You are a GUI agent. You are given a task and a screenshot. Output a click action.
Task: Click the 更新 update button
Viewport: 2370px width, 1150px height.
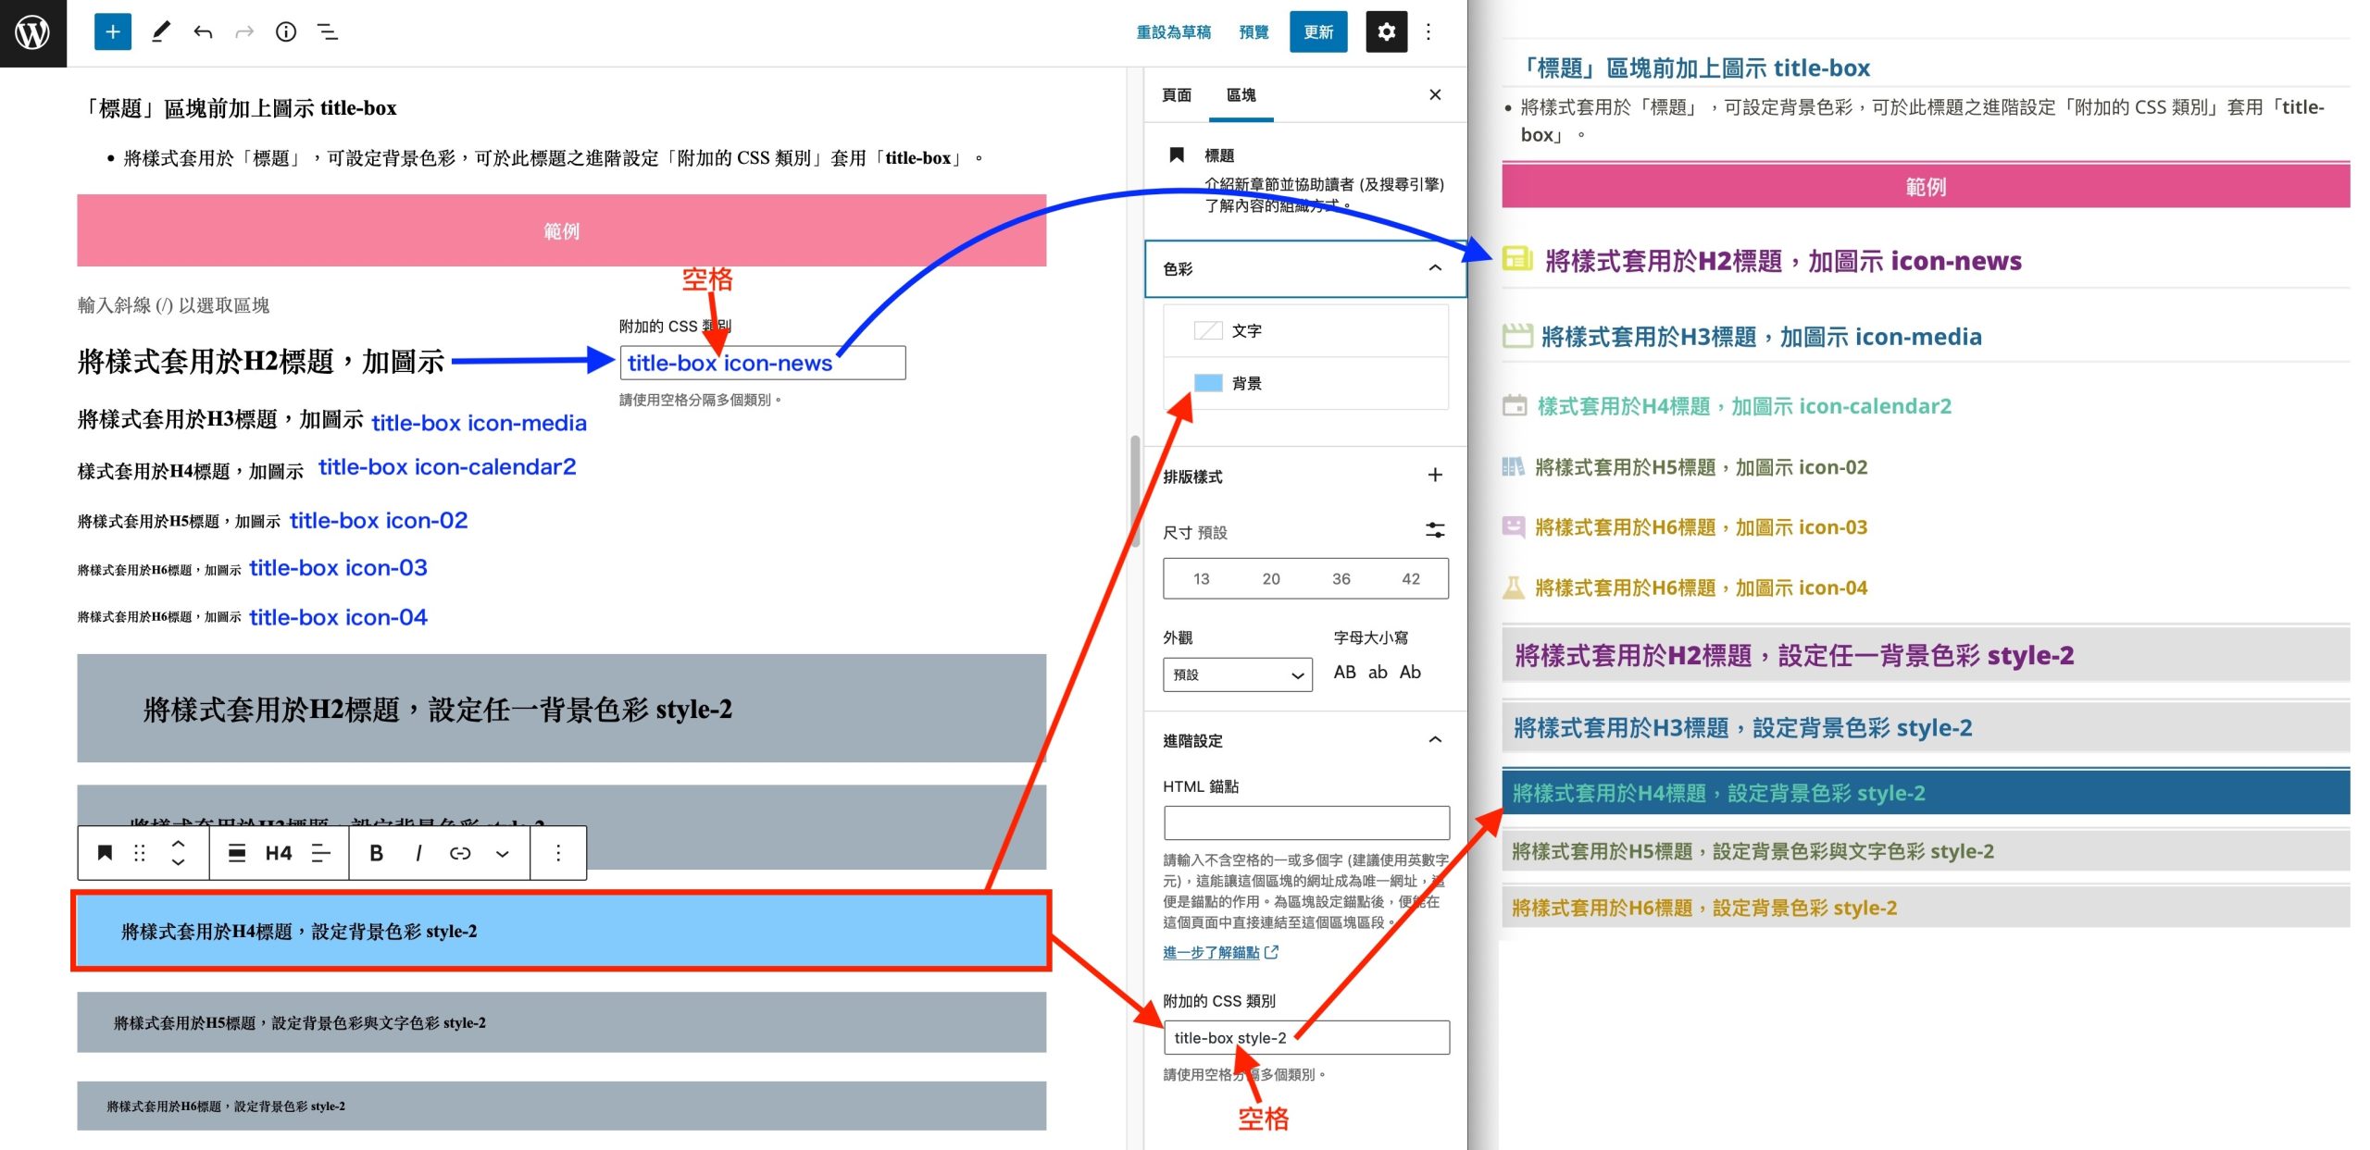tap(1318, 32)
